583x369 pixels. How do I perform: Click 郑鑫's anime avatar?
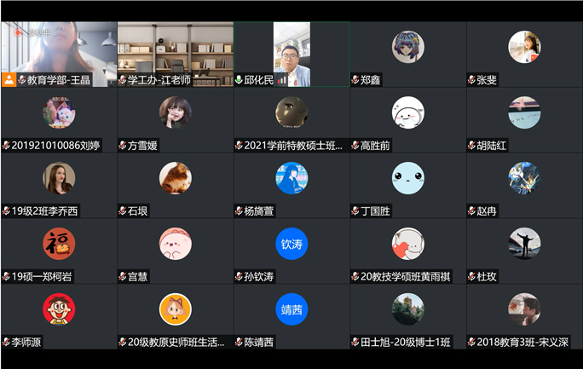click(x=408, y=47)
